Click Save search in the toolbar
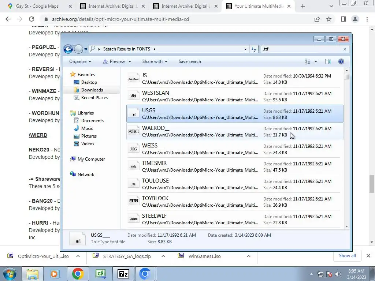 click(190, 61)
